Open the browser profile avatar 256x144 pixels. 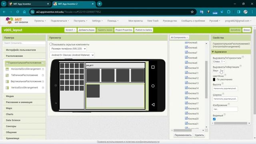coord(245,12)
